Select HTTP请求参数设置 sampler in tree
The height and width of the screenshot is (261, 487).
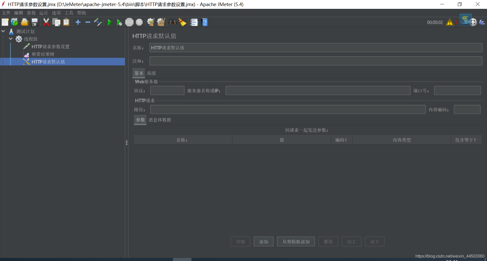(50, 47)
